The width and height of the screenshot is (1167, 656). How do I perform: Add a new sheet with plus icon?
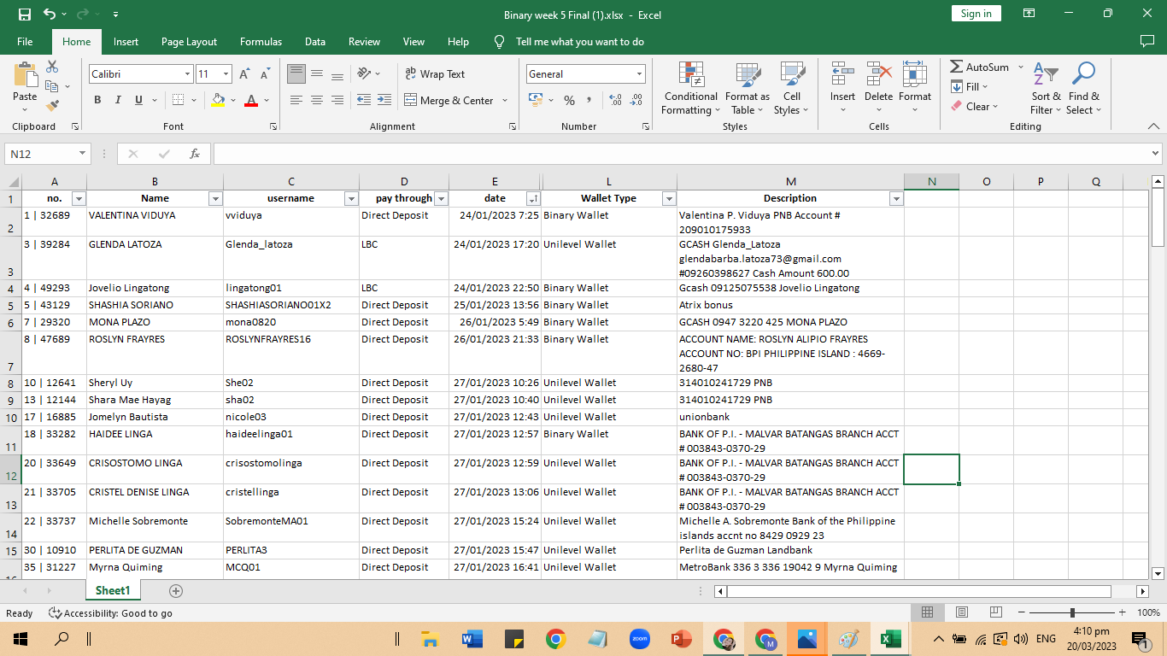[176, 591]
